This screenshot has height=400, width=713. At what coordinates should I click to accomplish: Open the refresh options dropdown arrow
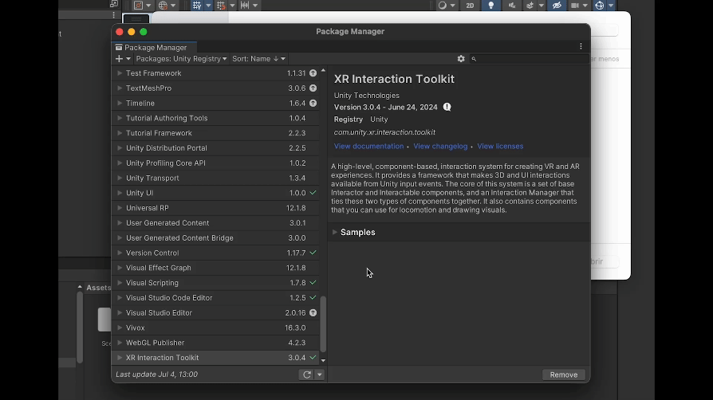pyautogui.click(x=320, y=375)
